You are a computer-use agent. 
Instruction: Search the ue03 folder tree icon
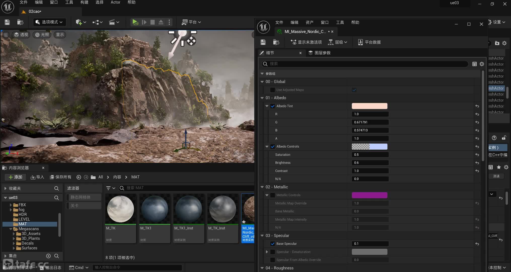(57, 198)
